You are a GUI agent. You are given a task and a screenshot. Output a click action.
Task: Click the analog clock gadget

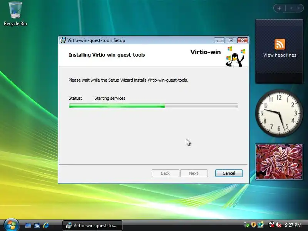tap(279, 113)
